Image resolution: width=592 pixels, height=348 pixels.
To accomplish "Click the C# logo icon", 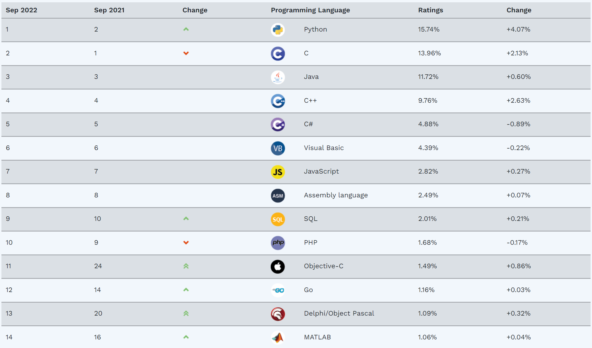I will 278,125.
